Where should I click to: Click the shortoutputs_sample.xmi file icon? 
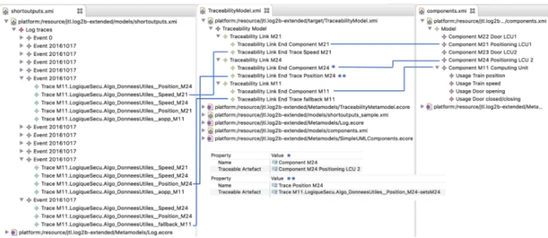[210, 115]
